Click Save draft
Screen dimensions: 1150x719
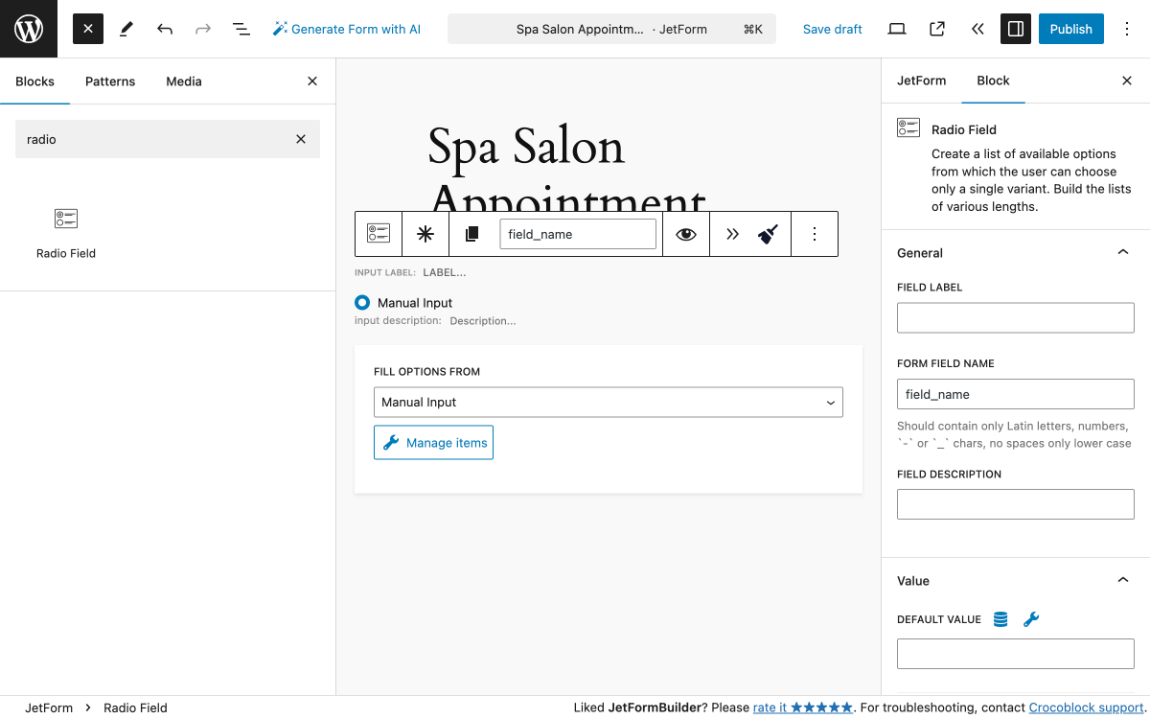click(833, 29)
